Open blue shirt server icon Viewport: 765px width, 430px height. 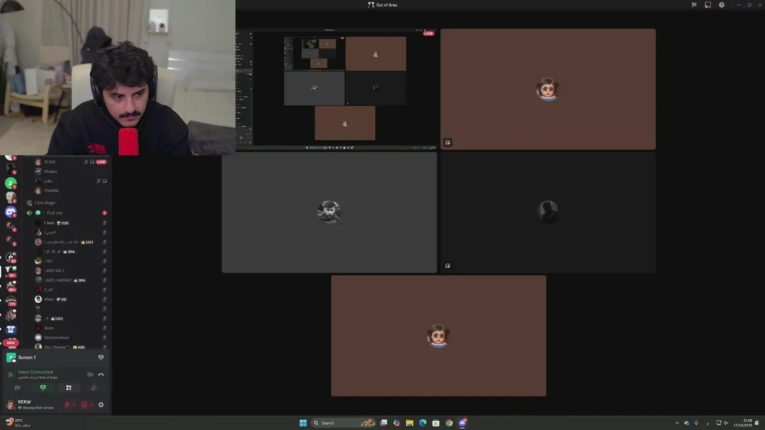(x=11, y=329)
